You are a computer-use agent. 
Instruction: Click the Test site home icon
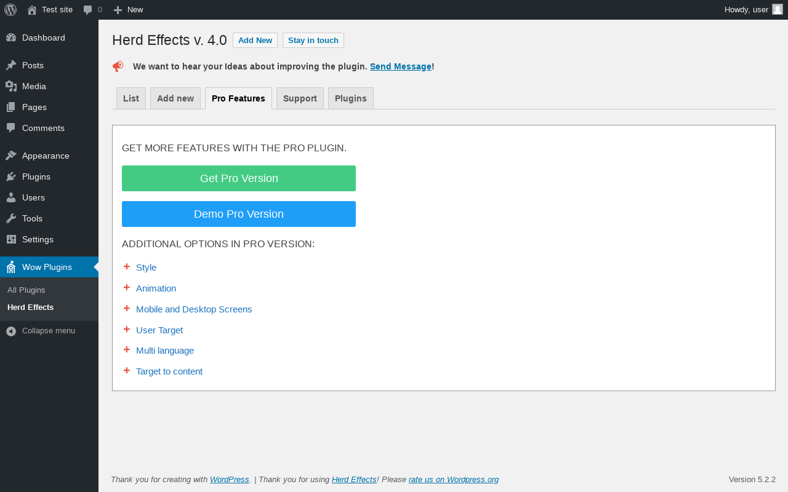(32, 10)
